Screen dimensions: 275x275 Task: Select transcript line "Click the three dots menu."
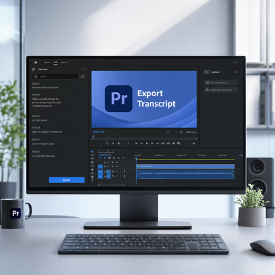(44, 156)
